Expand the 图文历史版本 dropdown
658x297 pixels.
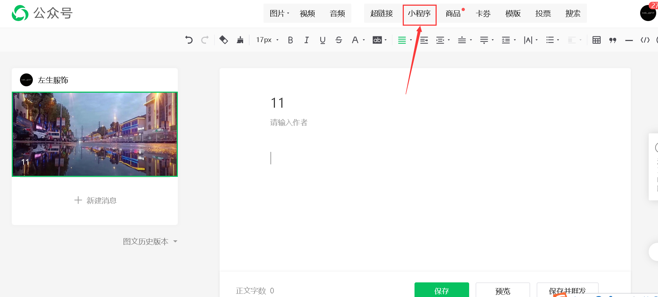(150, 241)
